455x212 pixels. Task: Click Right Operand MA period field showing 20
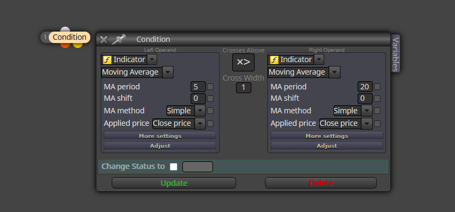[365, 87]
